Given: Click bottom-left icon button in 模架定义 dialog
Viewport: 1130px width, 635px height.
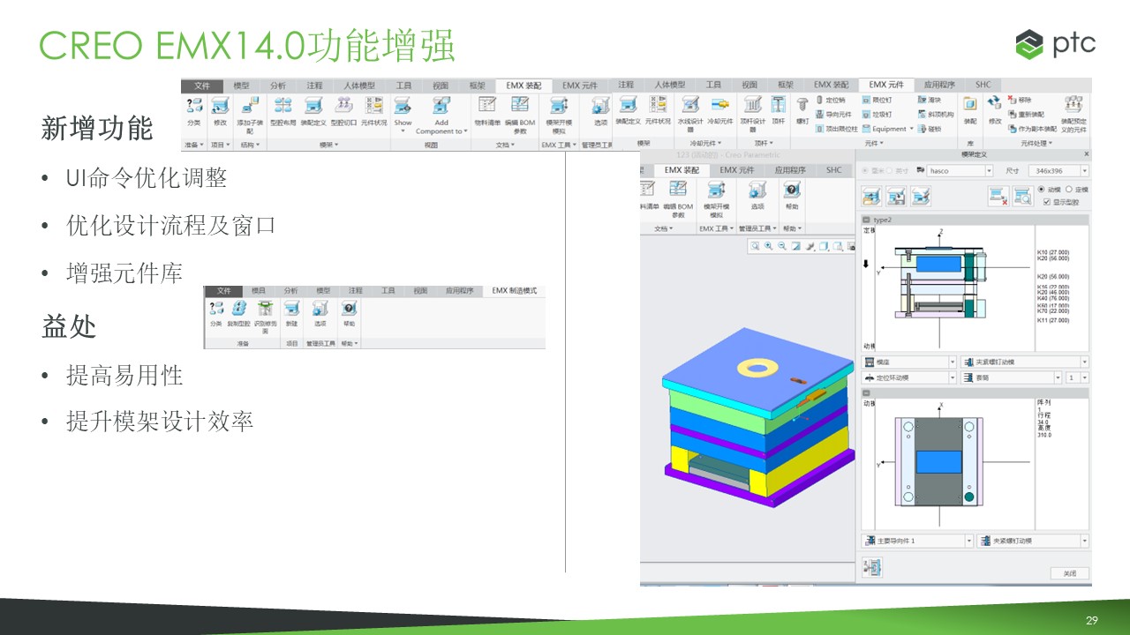Looking at the screenshot, I should 870,569.
